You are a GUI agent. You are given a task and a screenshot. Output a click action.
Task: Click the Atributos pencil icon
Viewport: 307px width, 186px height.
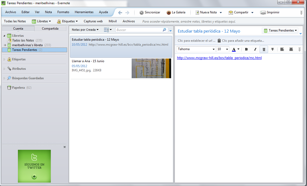[x=9, y=69]
